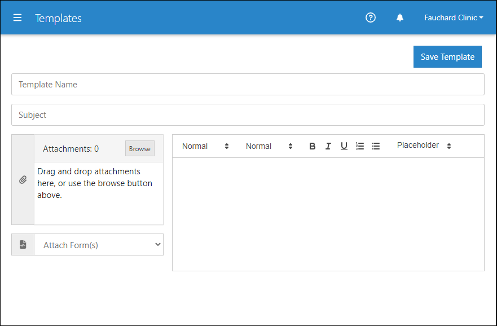The image size is (497, 326).
Task: Insert a bulleted list
Action: (376, 146)
